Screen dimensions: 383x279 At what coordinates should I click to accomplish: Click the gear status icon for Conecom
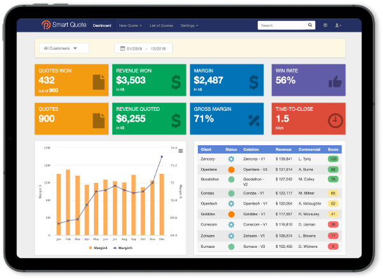(x=231, y=224)
